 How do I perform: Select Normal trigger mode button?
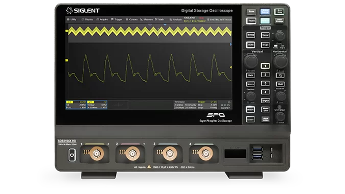click(x=265, y=35)
